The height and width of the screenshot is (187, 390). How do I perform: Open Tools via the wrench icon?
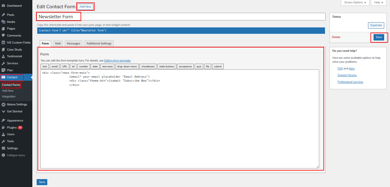3,141
